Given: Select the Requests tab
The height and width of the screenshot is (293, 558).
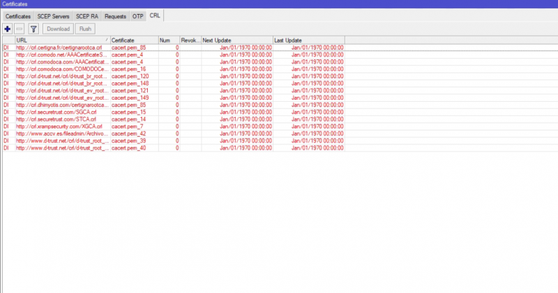Looking at the screenshot, I should pyautogui.click(x=115, y=15).
